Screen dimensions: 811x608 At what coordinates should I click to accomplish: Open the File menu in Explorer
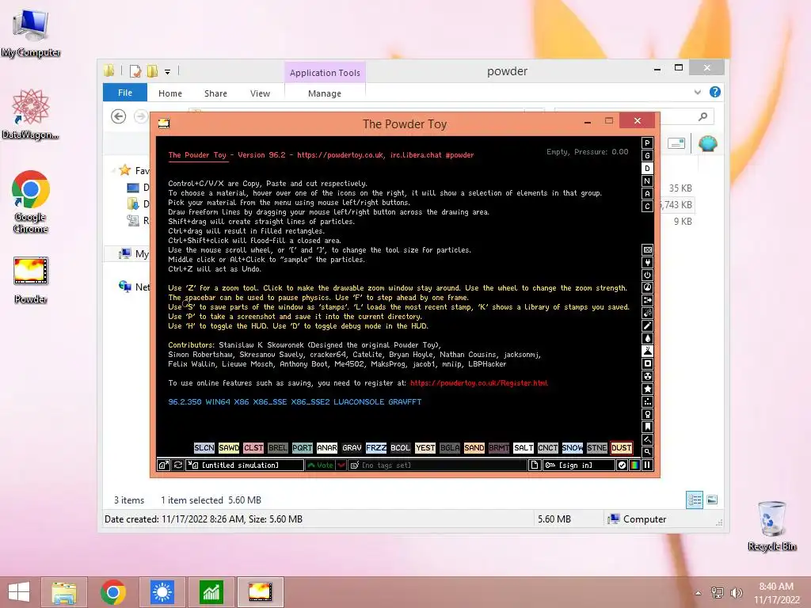coord(125,93)
